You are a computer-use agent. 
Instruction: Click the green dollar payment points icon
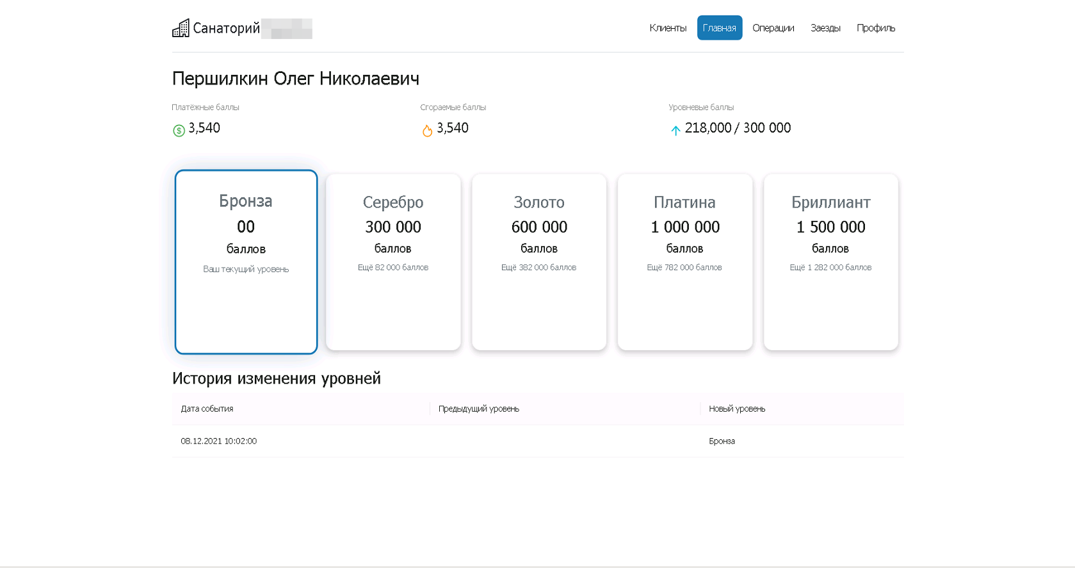(x=179, y=131)
